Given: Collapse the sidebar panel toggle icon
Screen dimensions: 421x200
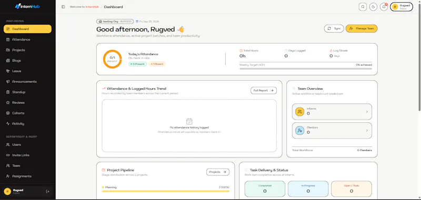Looking at the screenshot, I should click(63, 7).
